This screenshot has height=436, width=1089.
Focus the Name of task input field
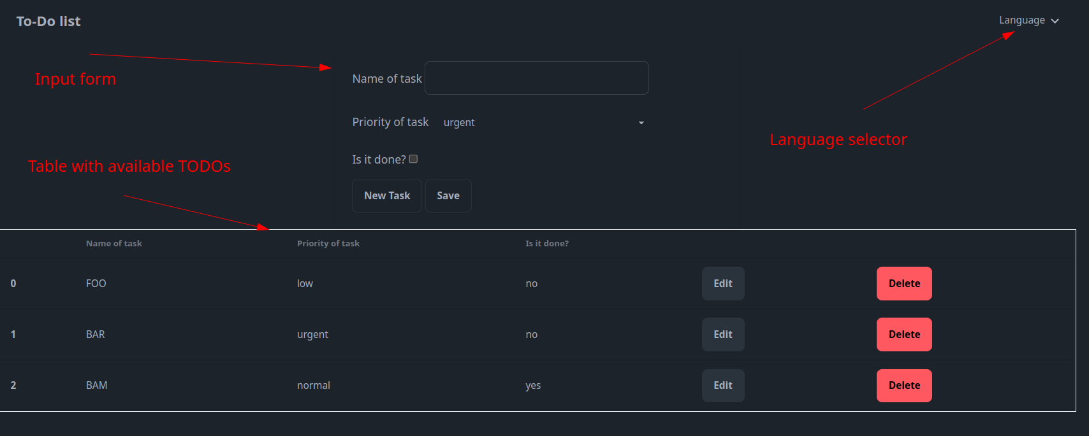pyautogui.click(x=537, y=78)
